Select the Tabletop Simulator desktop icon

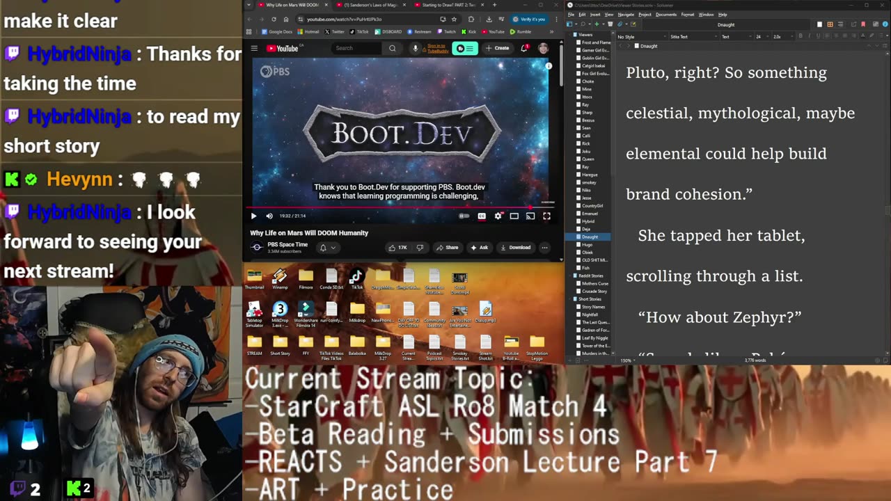click(x=254, y=315)
